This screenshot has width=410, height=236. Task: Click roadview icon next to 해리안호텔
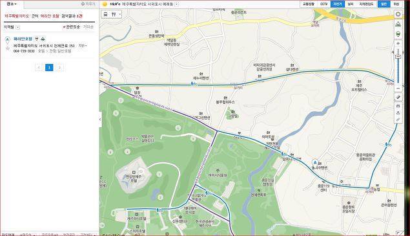(37, 39)
